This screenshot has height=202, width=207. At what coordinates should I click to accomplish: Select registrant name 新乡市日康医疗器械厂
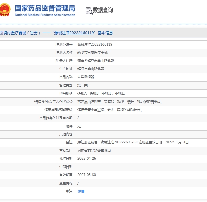click(x=94, y=53)
